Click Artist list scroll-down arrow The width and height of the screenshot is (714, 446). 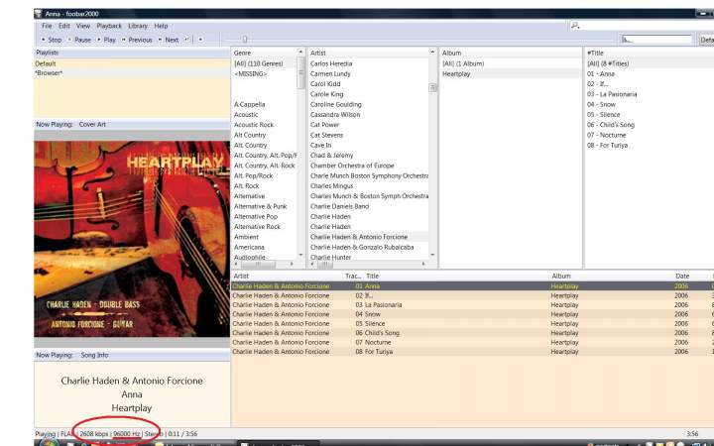pos(432,255)
